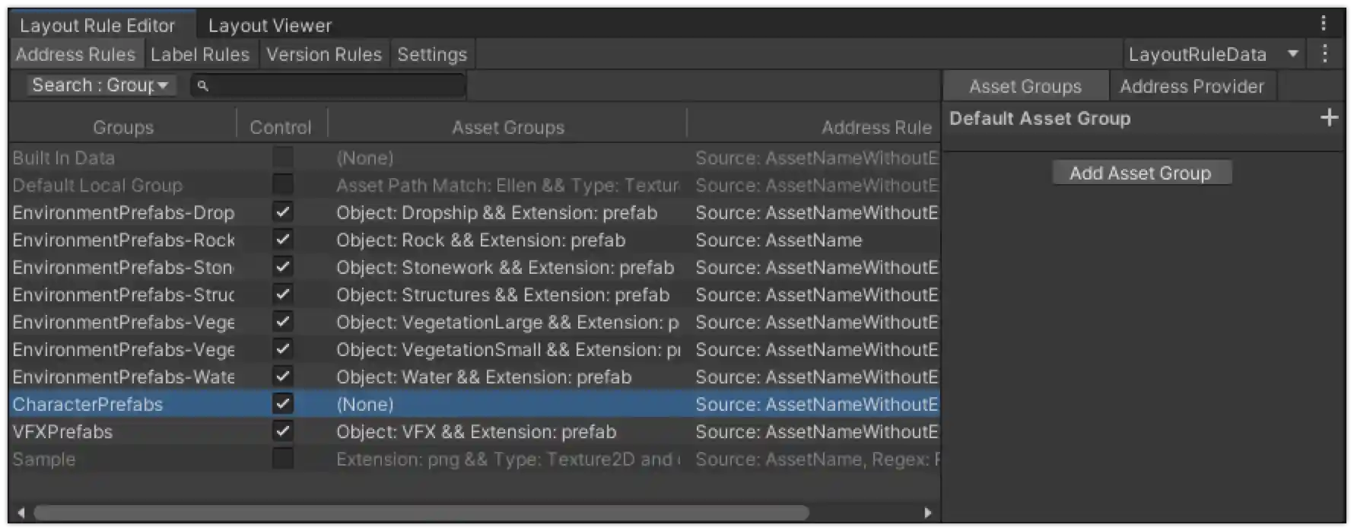Uncheck the VFXPrefabs control toggle
The height and width of the screenshot is (531, 1354).
pos(282,431)
